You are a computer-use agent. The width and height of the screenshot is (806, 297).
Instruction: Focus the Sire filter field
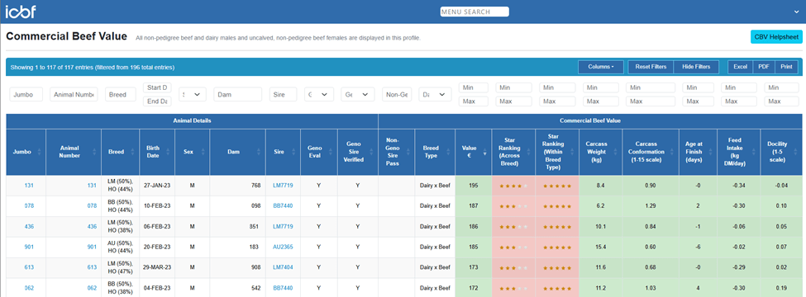[284, 94]
